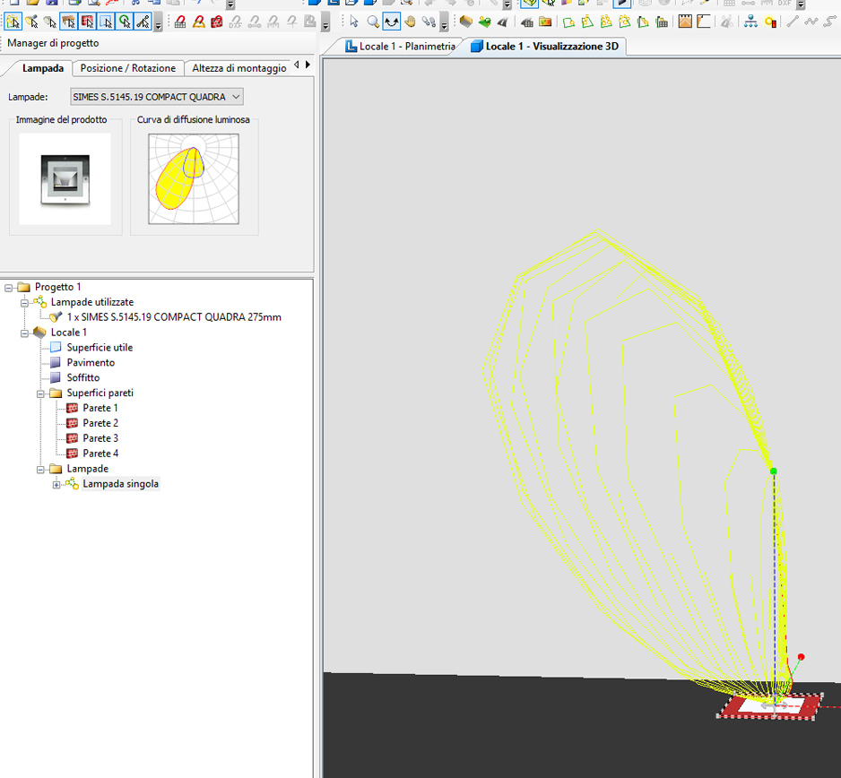This screenshot has width=841, height=778.
Task: Switch to Locale 1 - Planimetria tab
Action: pos(405,46)
